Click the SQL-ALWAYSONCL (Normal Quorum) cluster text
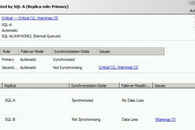The image size is (195, 130). tap(31, 36)
